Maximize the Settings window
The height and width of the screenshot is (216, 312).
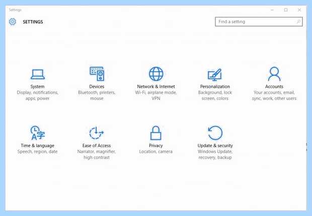286,10
